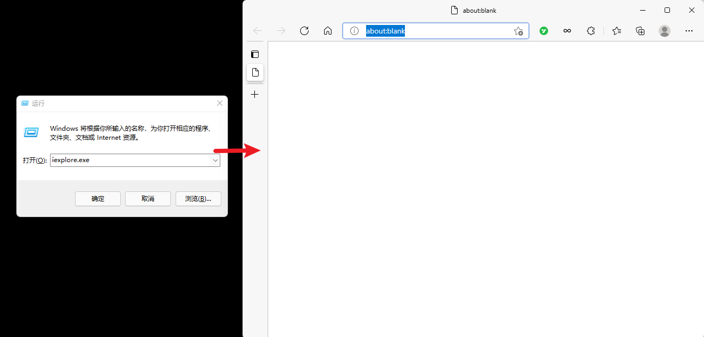The height and width of the screenshot is (337, 704).
Task: Select the about:blank vertical tab
Action: (255, 72)
